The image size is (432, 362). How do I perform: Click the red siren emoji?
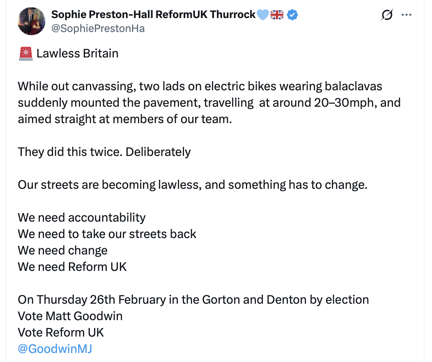(25, 53)
